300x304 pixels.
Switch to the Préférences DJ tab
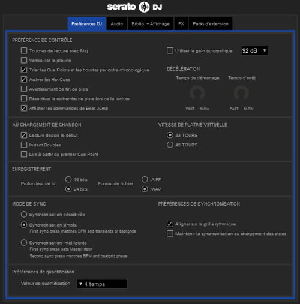click(x=87, y=23)
